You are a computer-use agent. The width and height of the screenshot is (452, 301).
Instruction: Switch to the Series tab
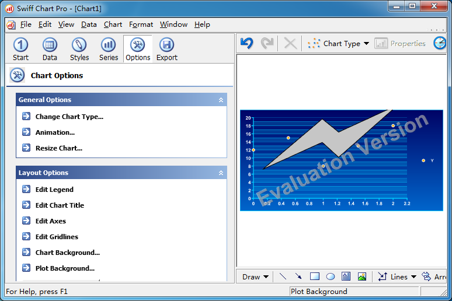(x=109, y=49)
